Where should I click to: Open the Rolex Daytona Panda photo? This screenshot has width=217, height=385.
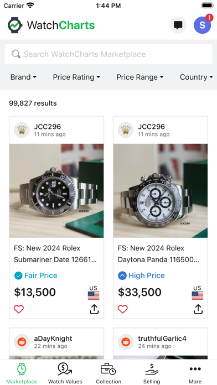(161, 191)
